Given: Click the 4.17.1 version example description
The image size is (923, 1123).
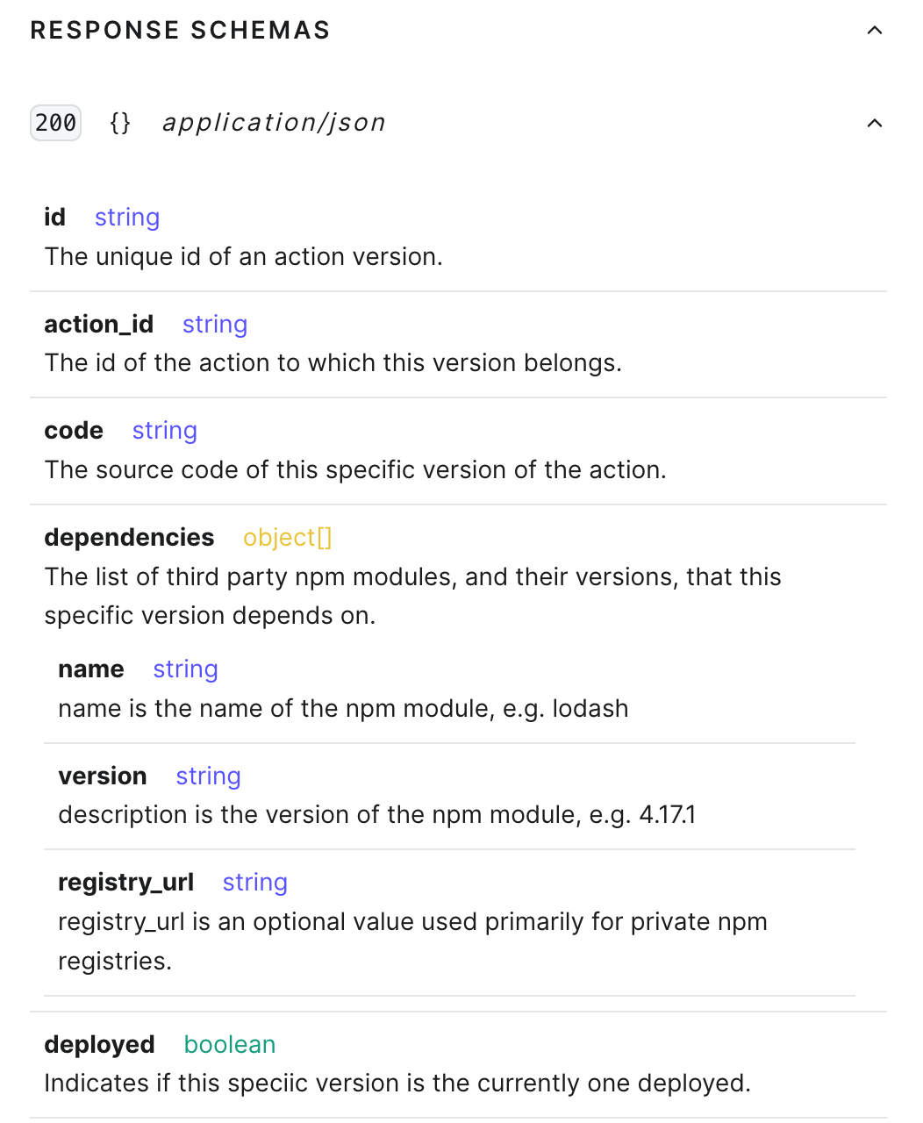Looking at the screenshot, I should click(377, 815).
